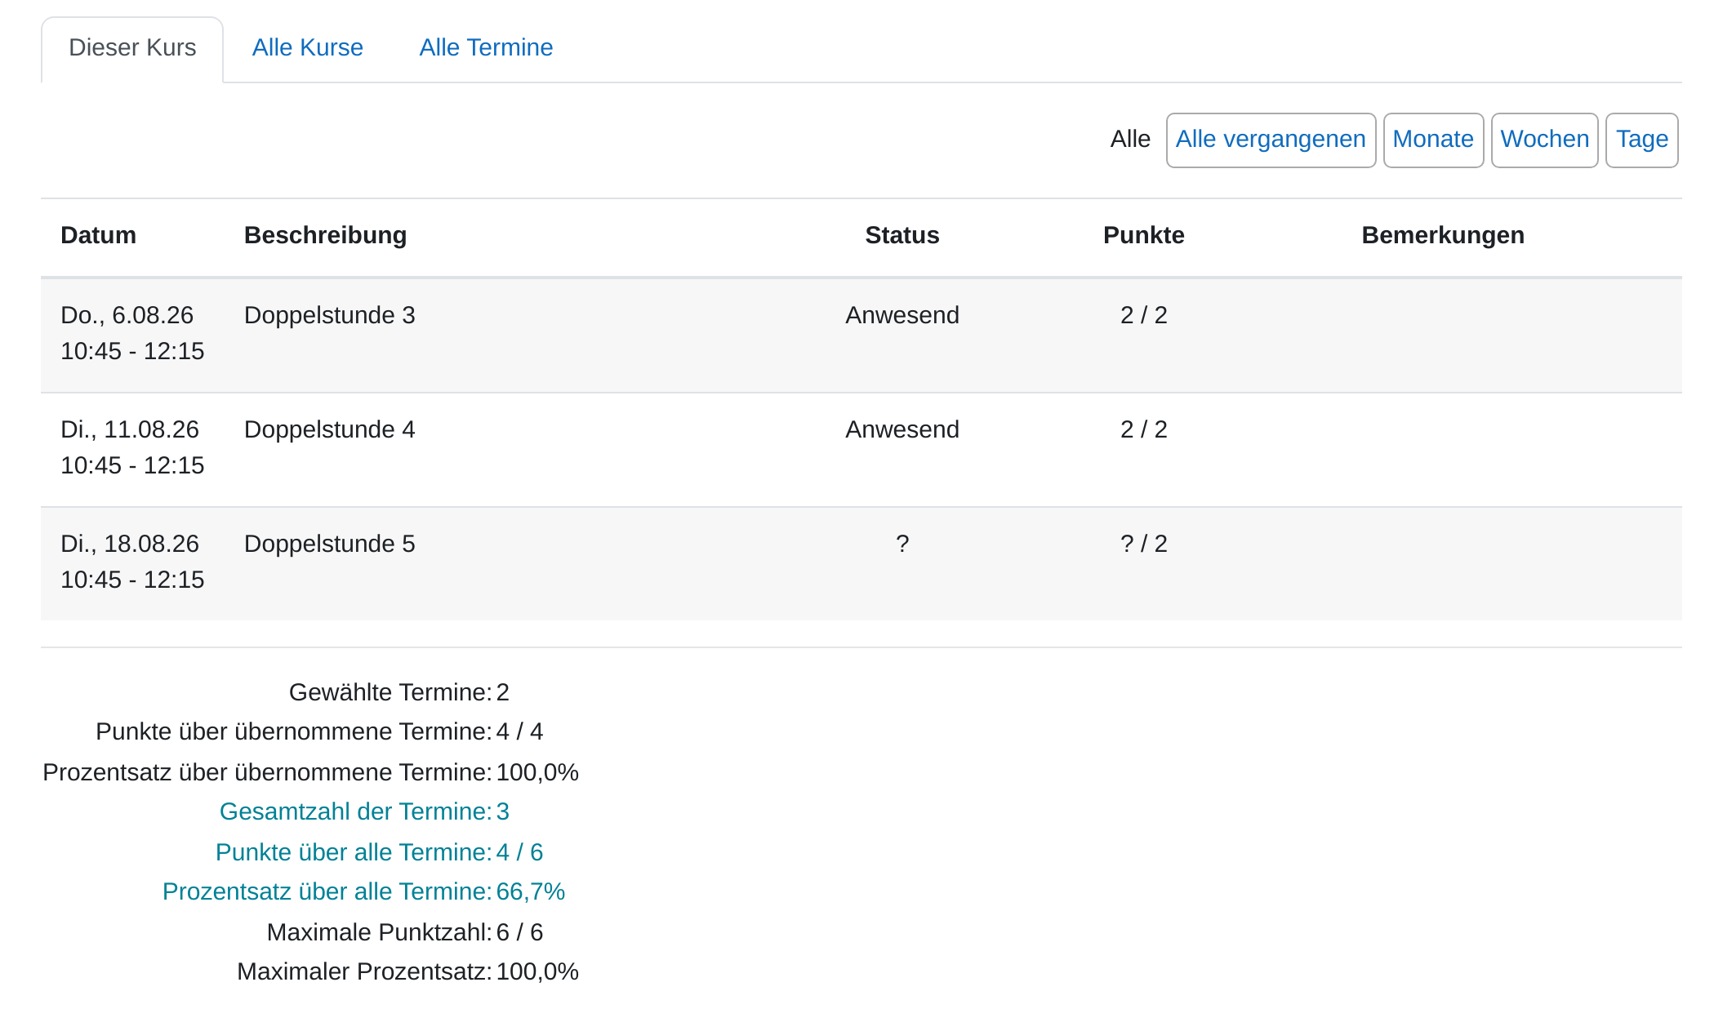This screenshot has height=1009, width=1723.
Task: Select the date Do., 6.08.26
Action: [x=127, y=315]
